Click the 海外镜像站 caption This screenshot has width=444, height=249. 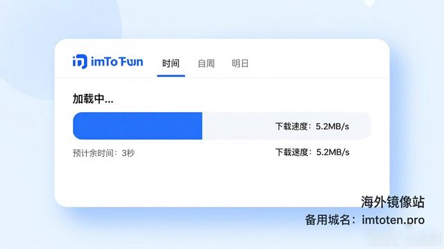[393, 202]
